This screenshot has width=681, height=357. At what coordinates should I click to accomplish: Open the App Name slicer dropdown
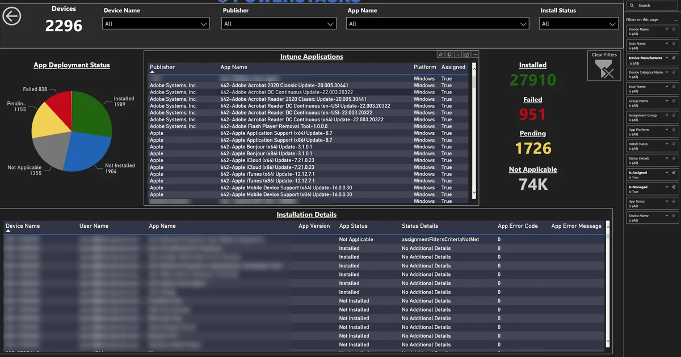524,24
